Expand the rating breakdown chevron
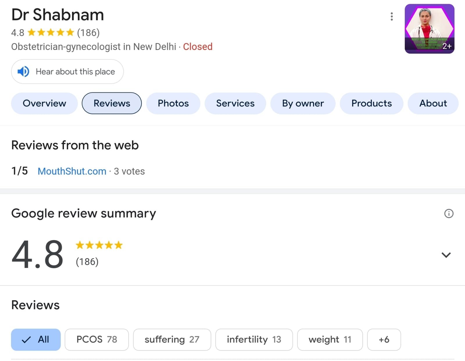Screen dimensions: 465x361 [446, 255]
